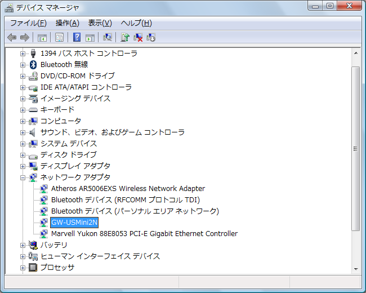Expand the バッテリ node
Image resolution: width=366 pixels, height=293 pixels.
[x=23, y=245]
